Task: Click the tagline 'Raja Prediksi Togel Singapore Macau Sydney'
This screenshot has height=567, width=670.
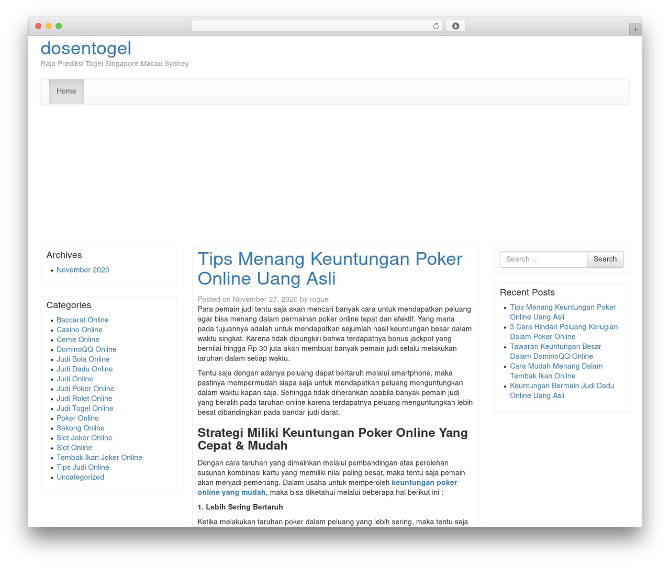Action: tap(115, 64)
